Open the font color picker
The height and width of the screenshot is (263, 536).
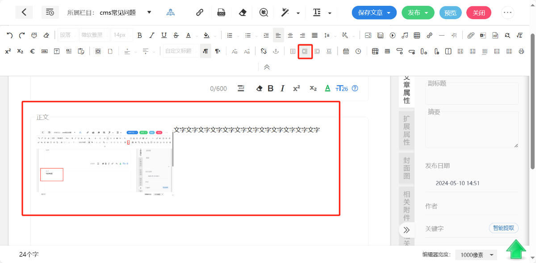point(188,35)
